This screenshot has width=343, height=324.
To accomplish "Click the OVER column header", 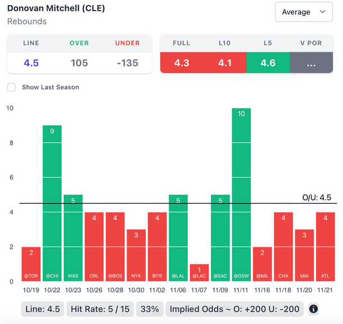I will click(x=79, y=43).
